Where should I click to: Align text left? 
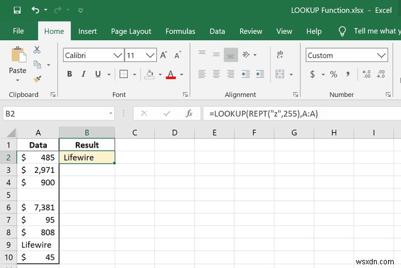[x=202, y=74]
